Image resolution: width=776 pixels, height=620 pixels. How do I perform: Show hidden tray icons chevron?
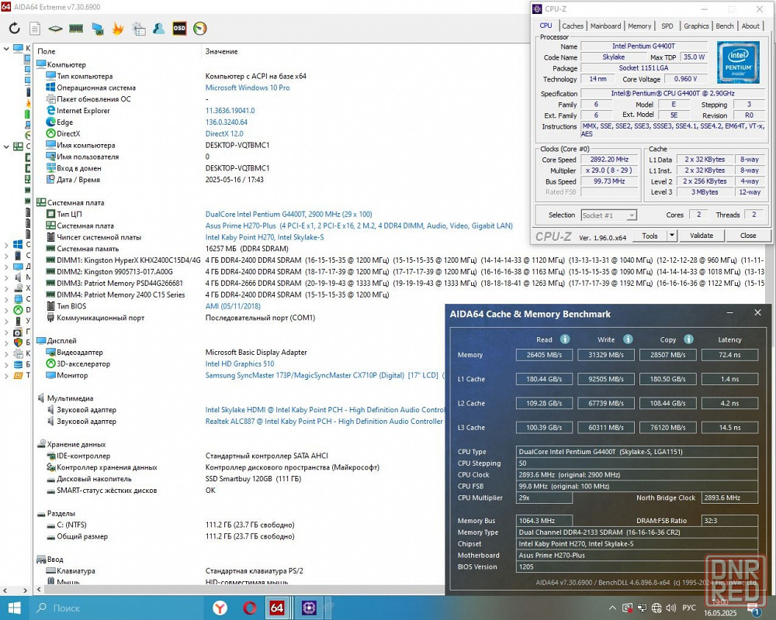(612, 608)
